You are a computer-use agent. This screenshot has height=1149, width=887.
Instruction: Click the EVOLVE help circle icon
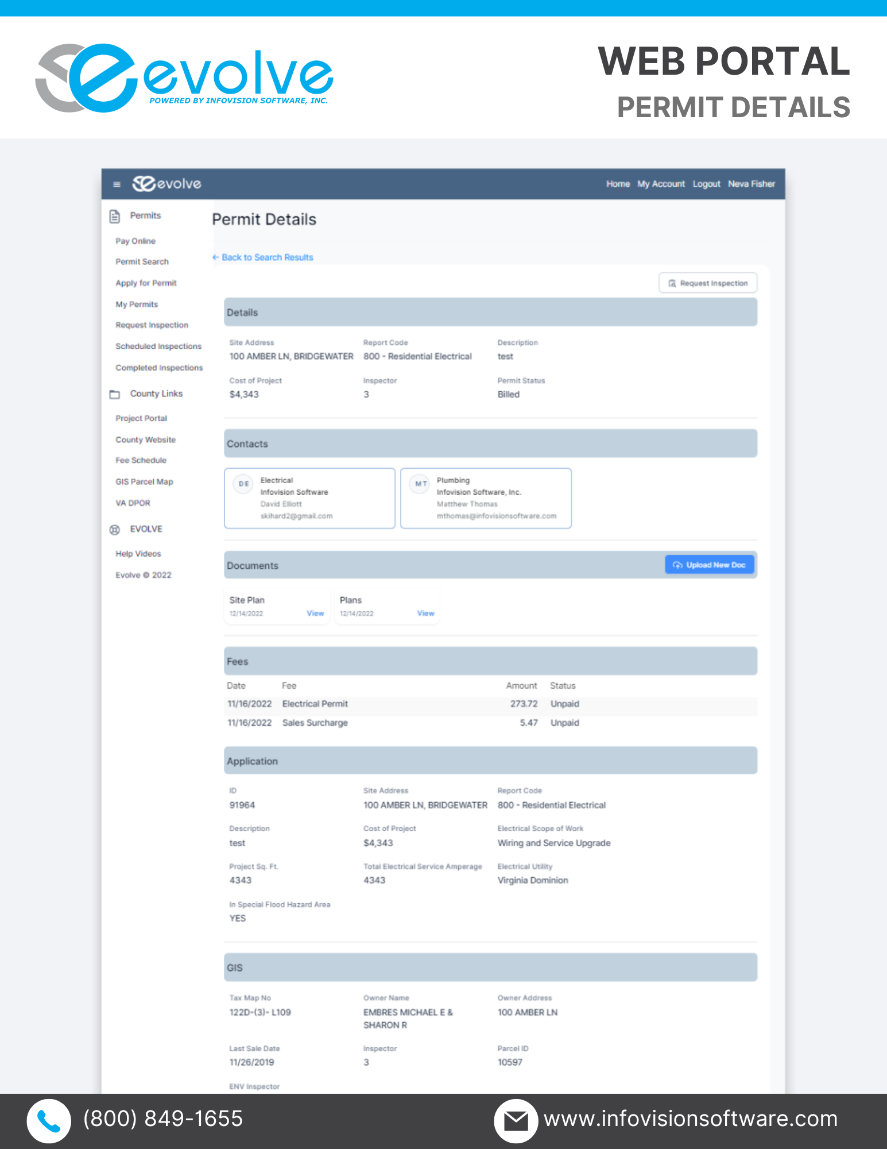115,530
